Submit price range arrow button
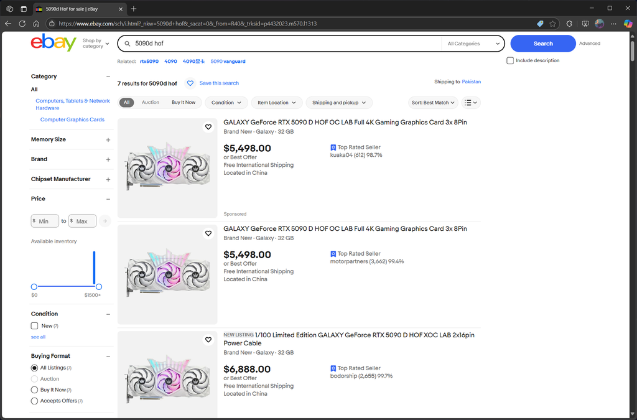The height and width of the screenshot is (420, 637). coord(105,220)
